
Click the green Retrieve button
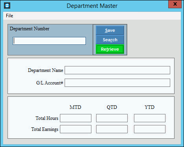[110, 49]
